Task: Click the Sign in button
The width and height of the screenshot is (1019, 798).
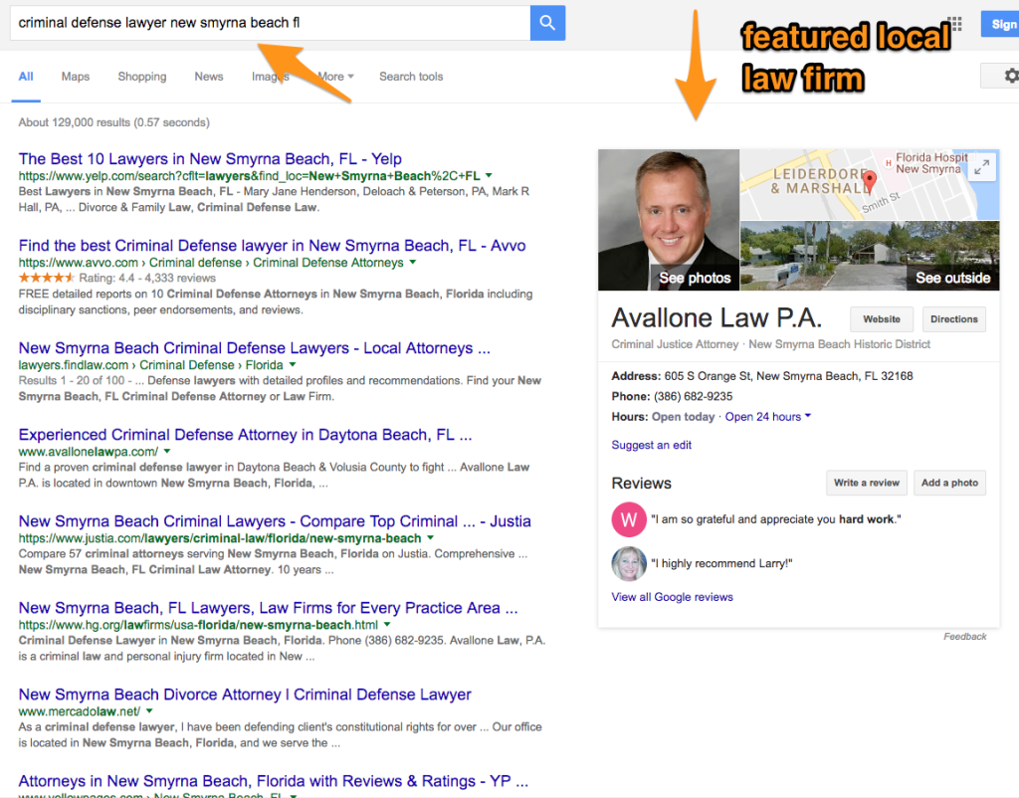Action: (x=1003, y=23)
